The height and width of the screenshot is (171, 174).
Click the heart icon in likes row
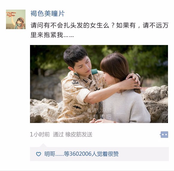(38, 154)
